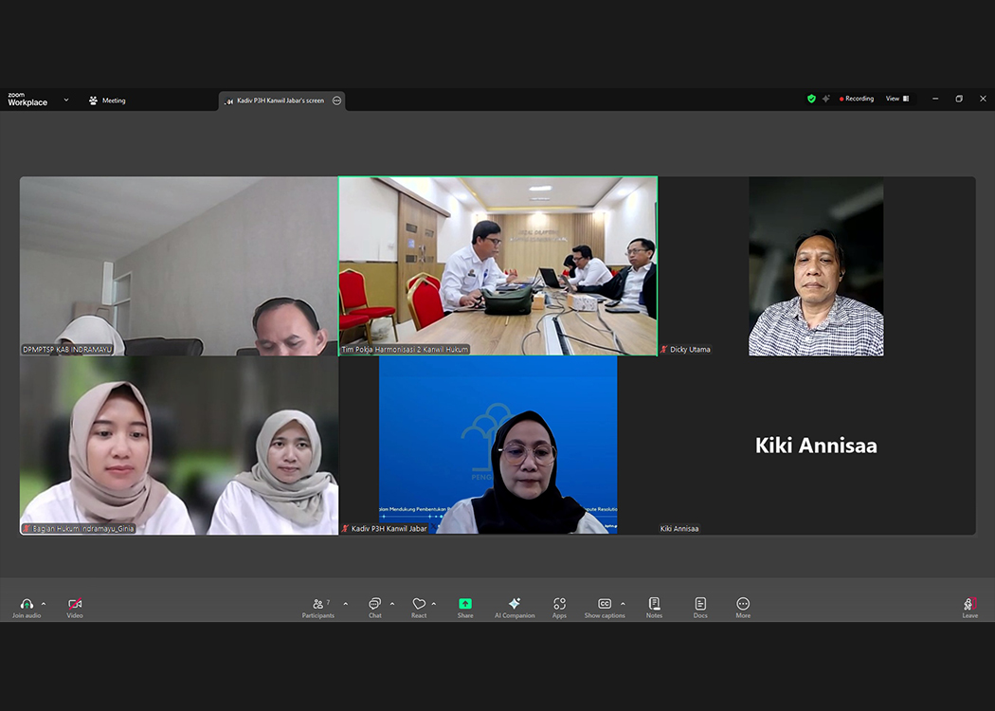Open the Notes tool
This screenshot has height=711, width=995.
654,605
